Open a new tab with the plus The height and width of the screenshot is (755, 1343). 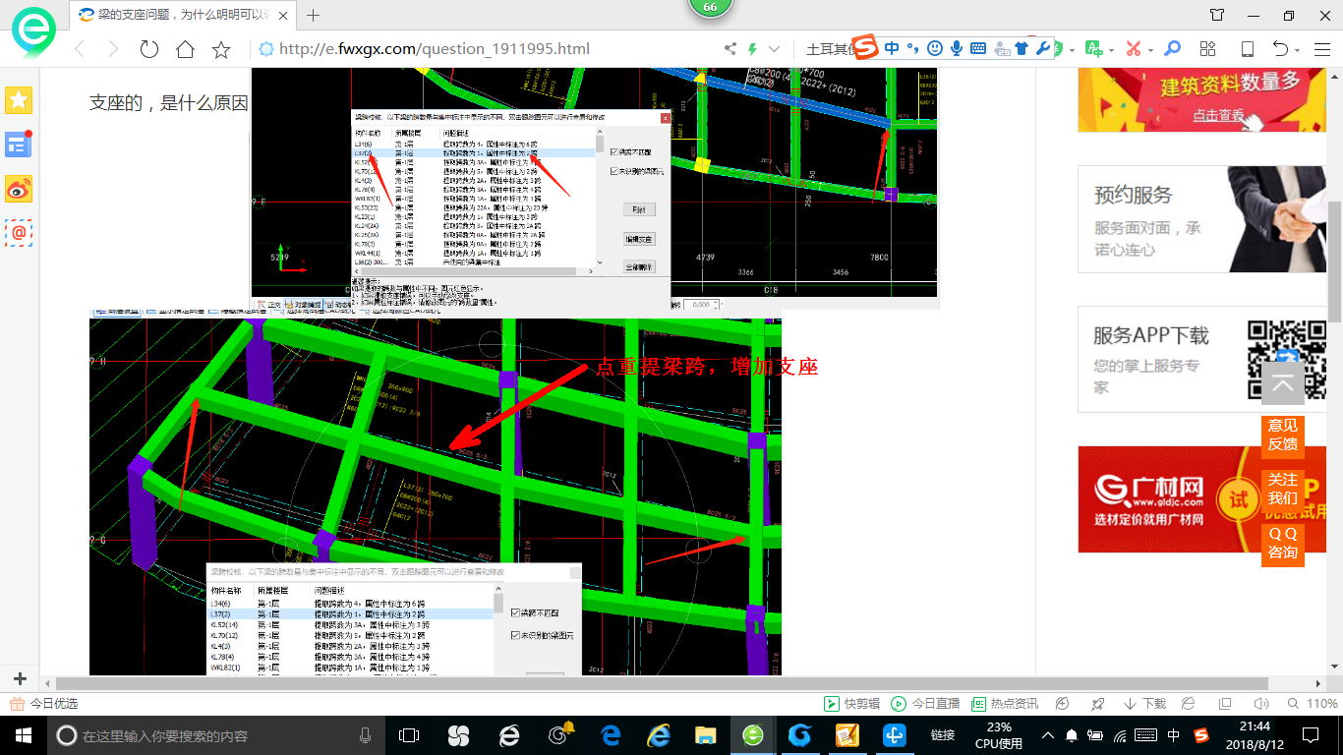click(x=314, y=15)
